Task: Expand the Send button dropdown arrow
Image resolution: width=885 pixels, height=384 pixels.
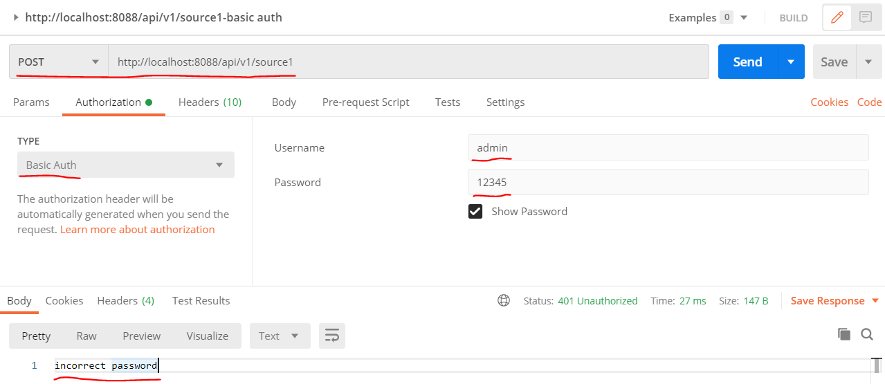Action: (791, 62)
